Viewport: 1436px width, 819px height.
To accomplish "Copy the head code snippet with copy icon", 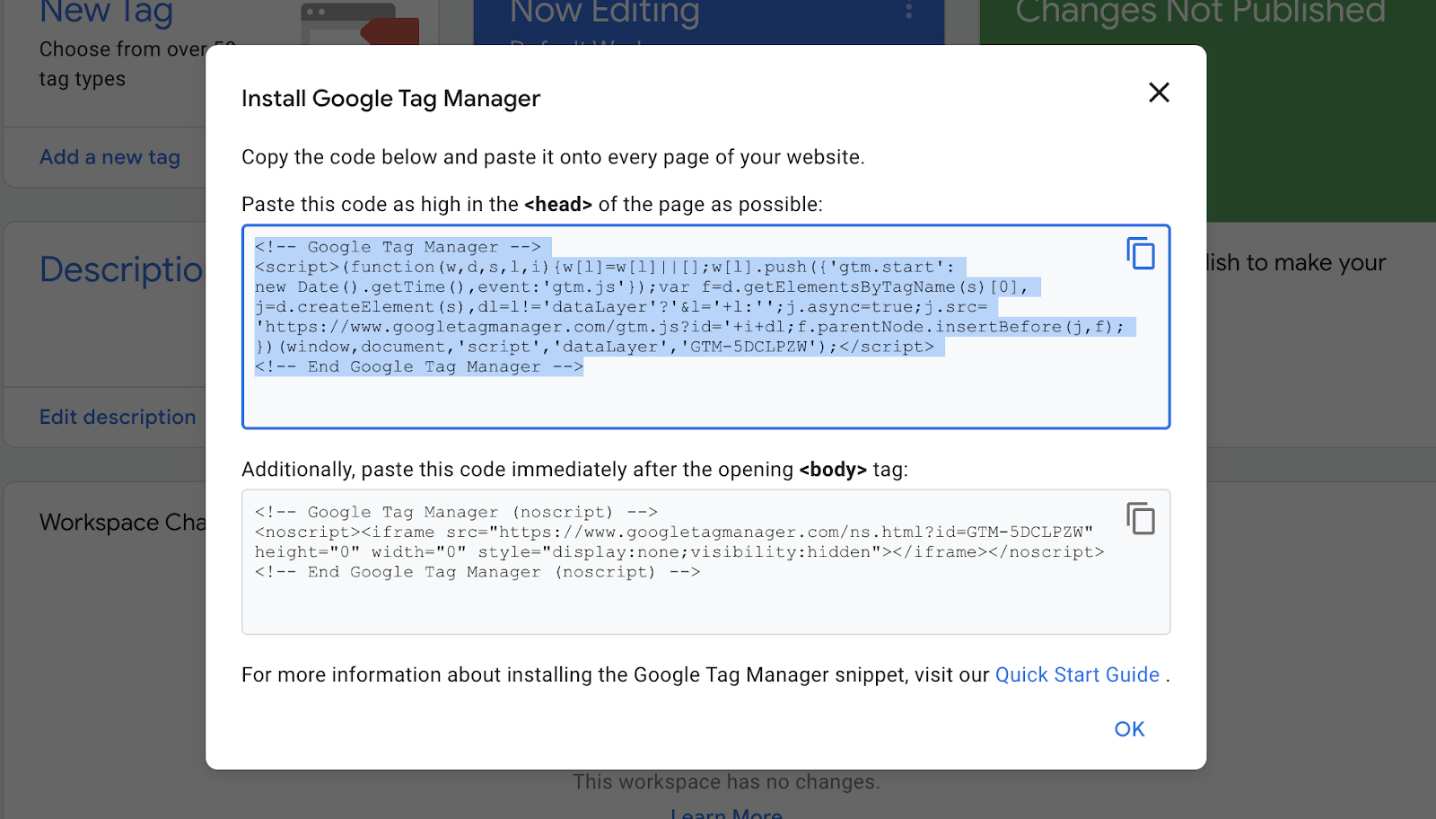I will 1141,253.
